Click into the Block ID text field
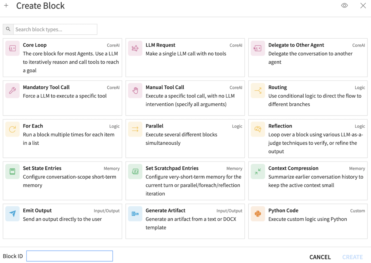 tap(69, 256)
